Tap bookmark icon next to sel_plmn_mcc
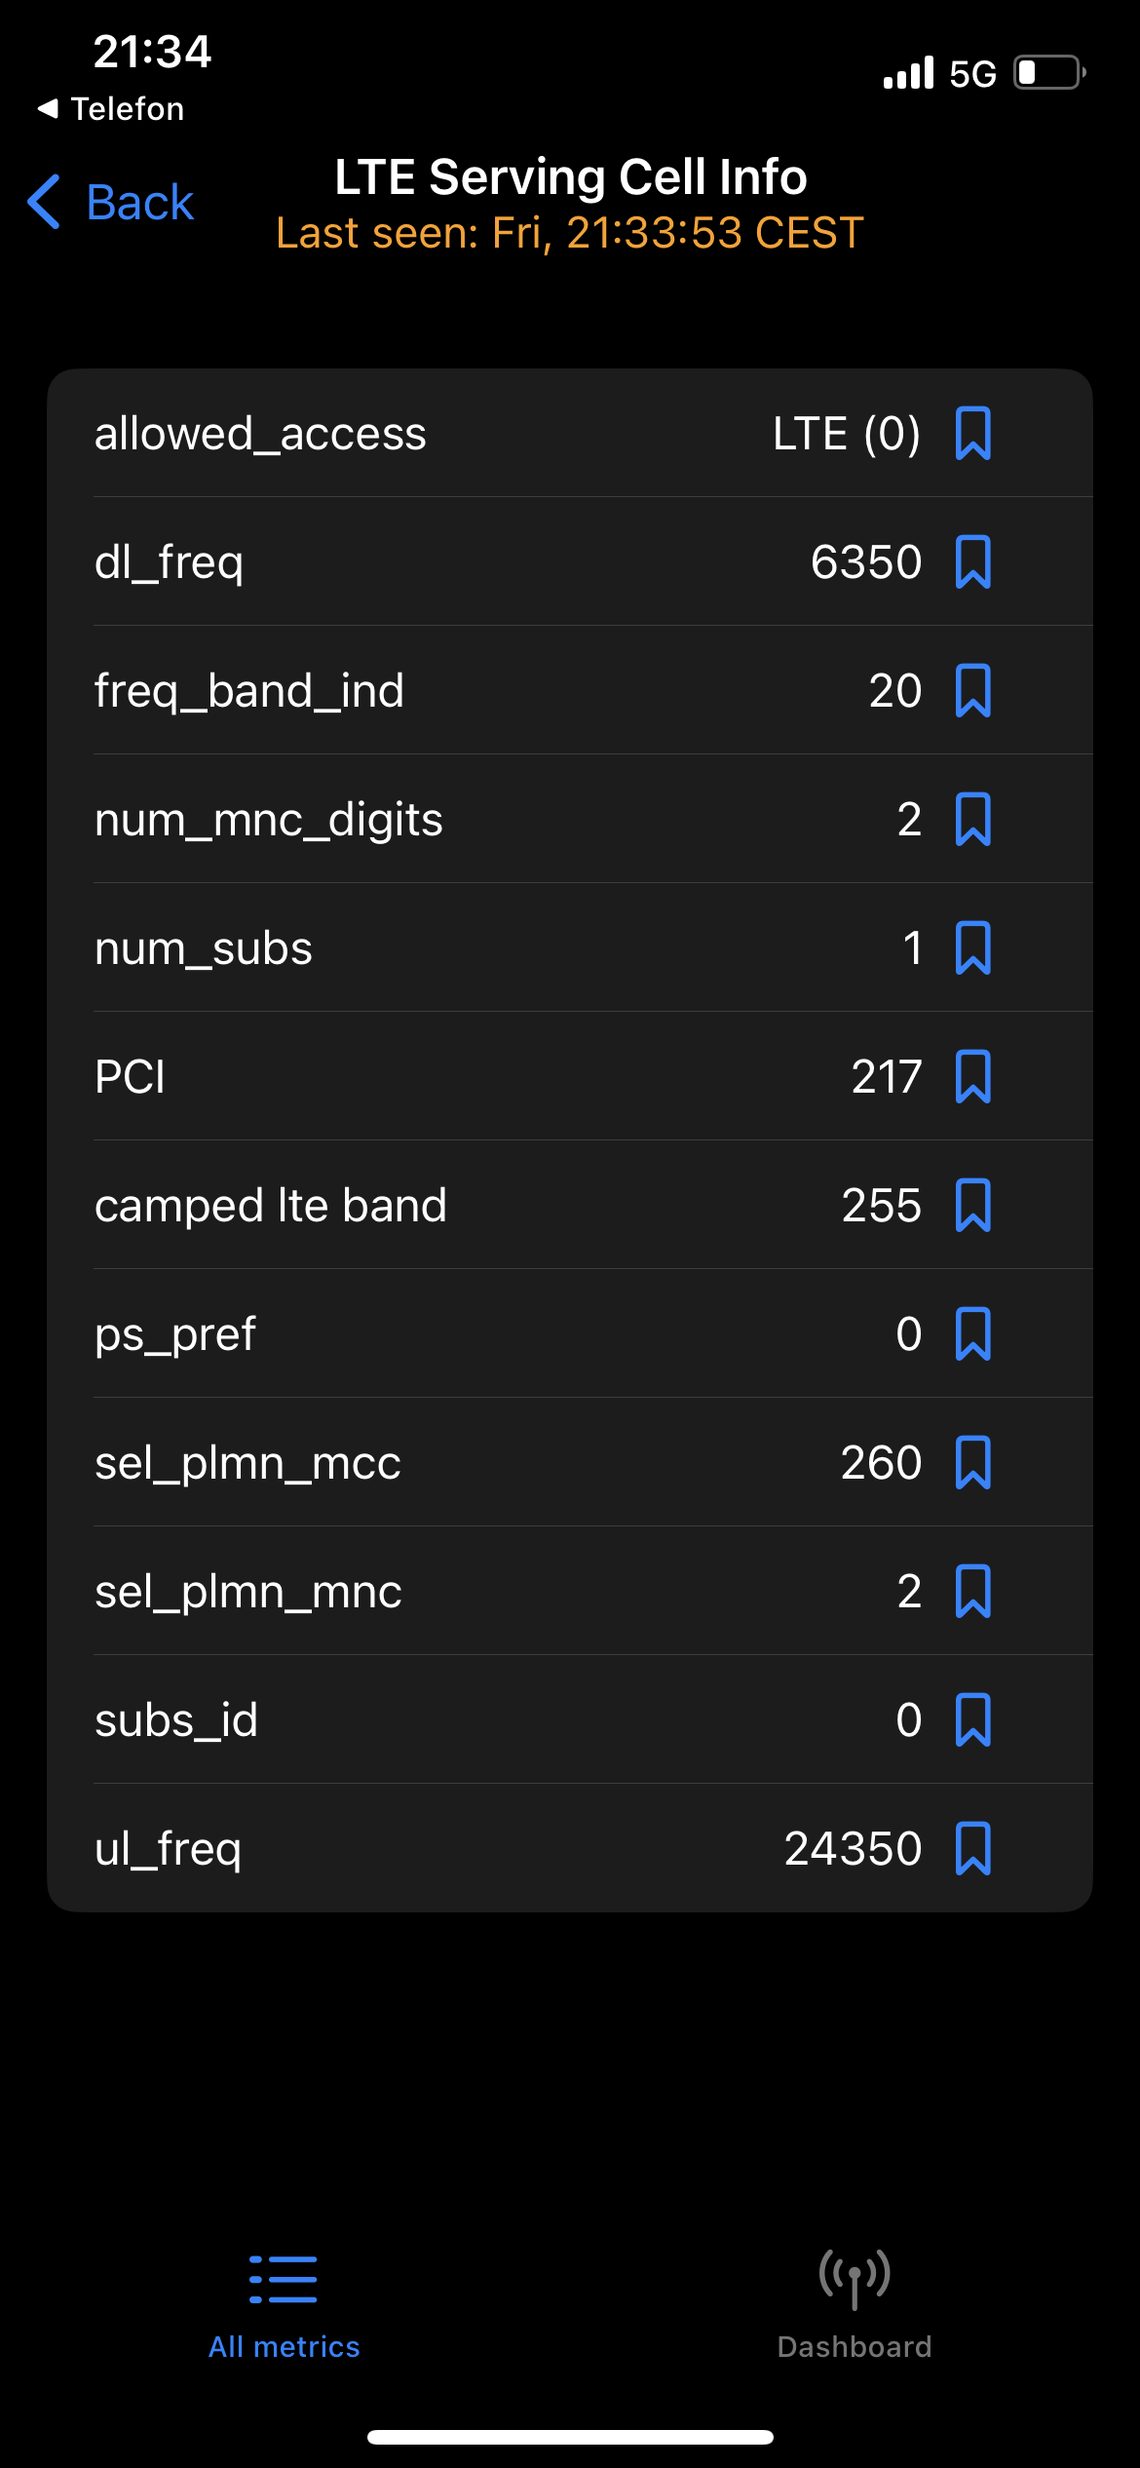1140x2468 pixels. pyautogui.click(x=972, y=1463)
